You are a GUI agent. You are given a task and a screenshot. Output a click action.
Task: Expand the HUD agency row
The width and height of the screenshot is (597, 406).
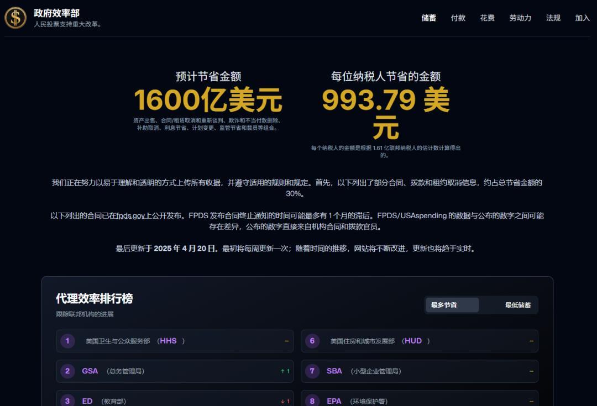[419, 341]
